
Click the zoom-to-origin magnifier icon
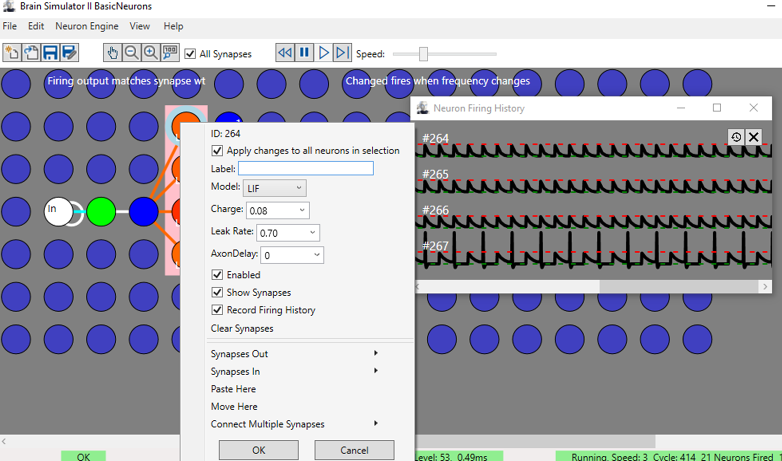point(170,53)
